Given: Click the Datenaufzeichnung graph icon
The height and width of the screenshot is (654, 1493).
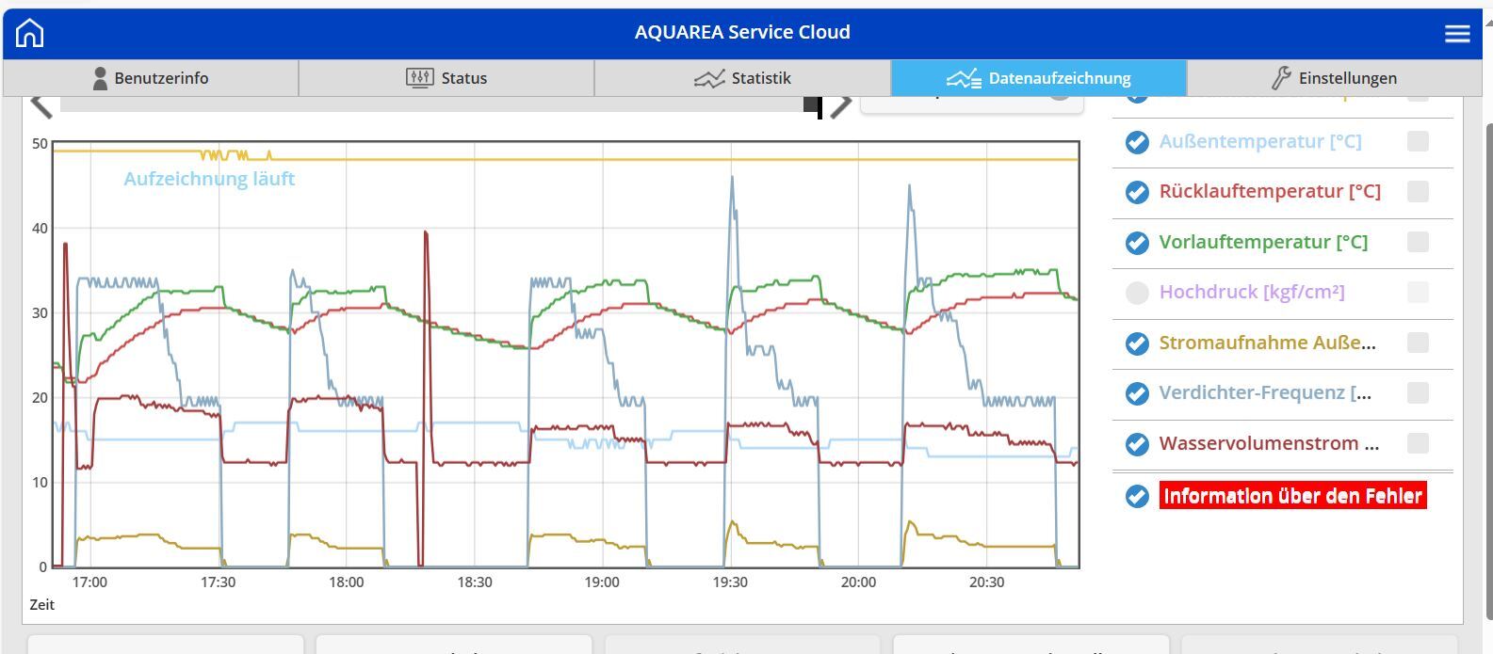Looking at the screenshot, I should coord(964,78).
